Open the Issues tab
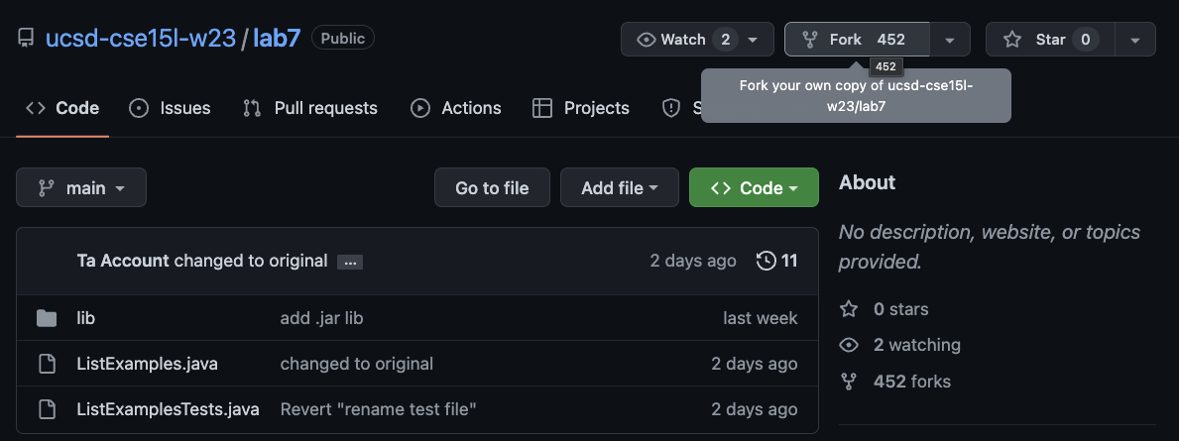1179x441 pixels. [x=170, y=108]
